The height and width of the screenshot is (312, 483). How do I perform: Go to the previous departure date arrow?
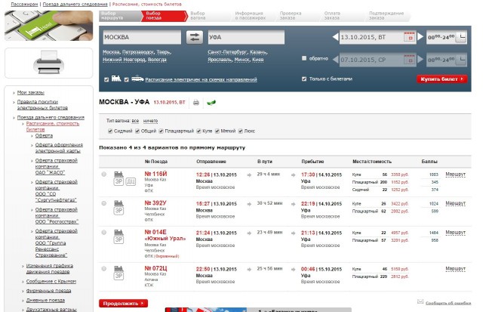[x=335, y=36]
